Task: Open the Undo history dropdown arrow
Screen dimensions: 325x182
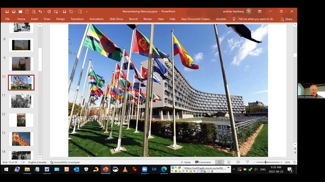Action: point(44,11)
